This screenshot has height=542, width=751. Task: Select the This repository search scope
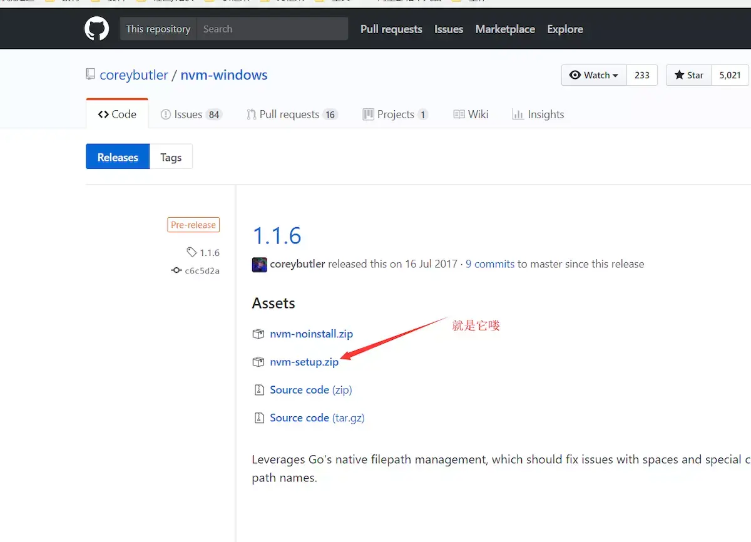tap(158, 29)
